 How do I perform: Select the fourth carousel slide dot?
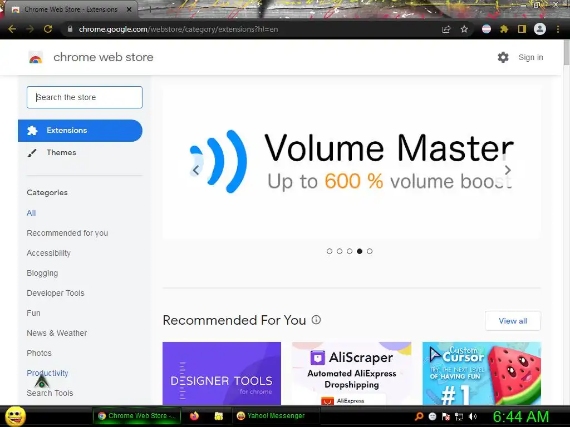[x=360, y=251]
